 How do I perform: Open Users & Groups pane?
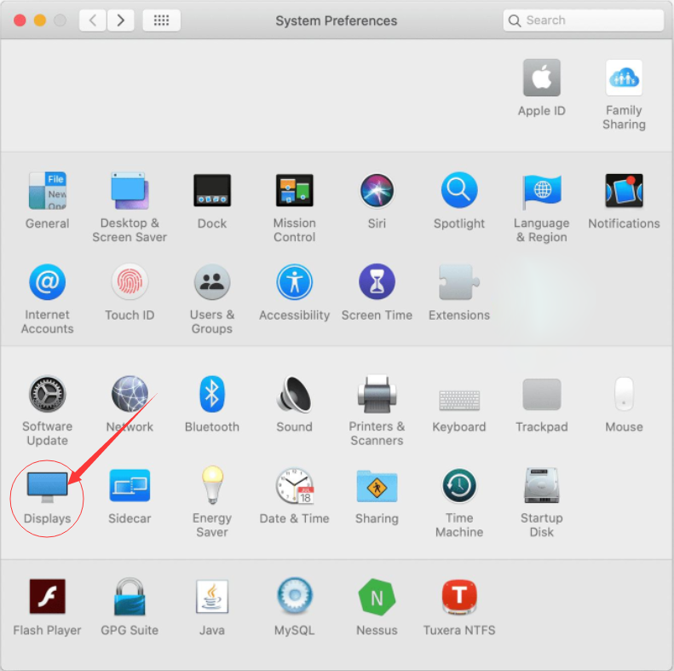(212, 282)
